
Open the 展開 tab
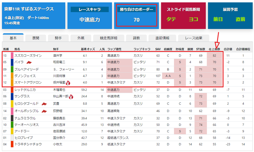coord(36,38)
